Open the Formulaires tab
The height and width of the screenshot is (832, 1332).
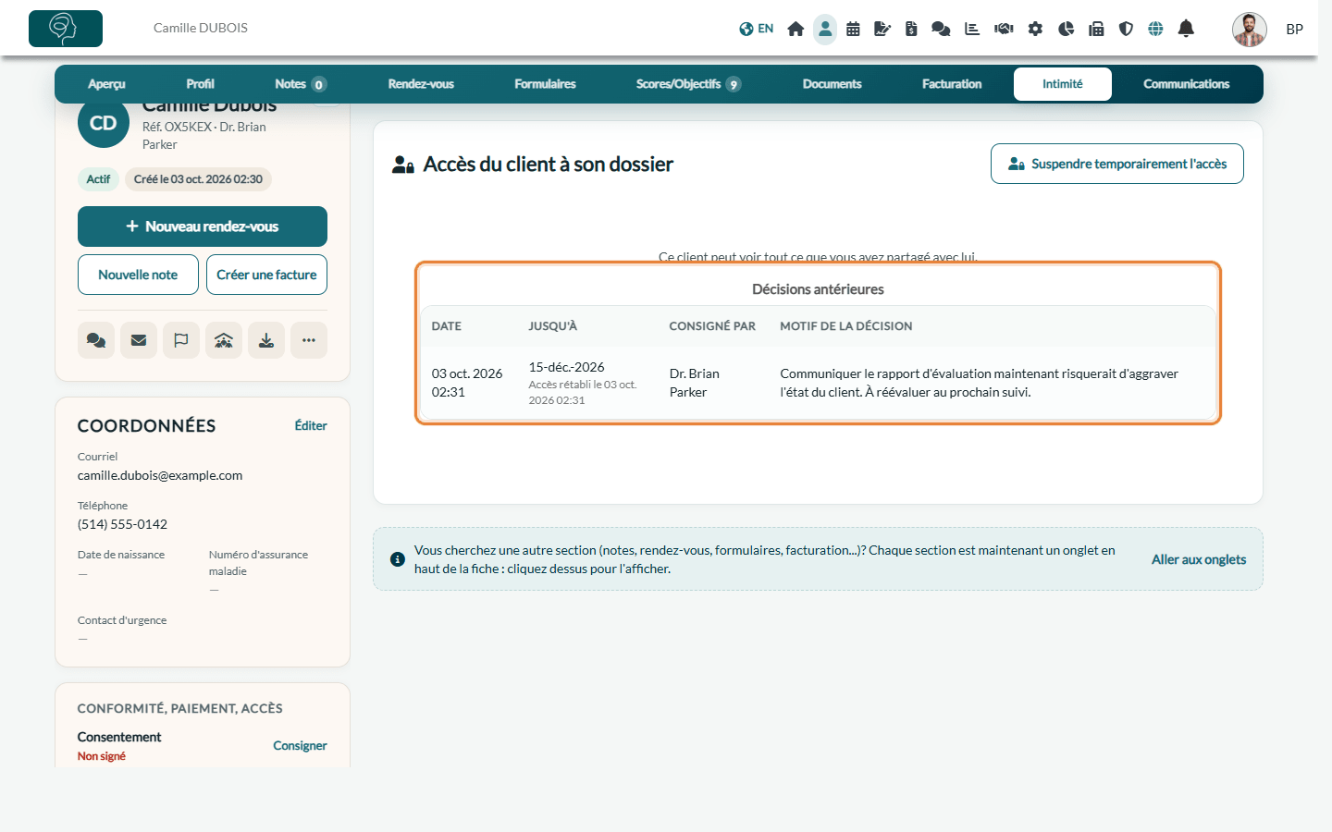tap(545, 84)
